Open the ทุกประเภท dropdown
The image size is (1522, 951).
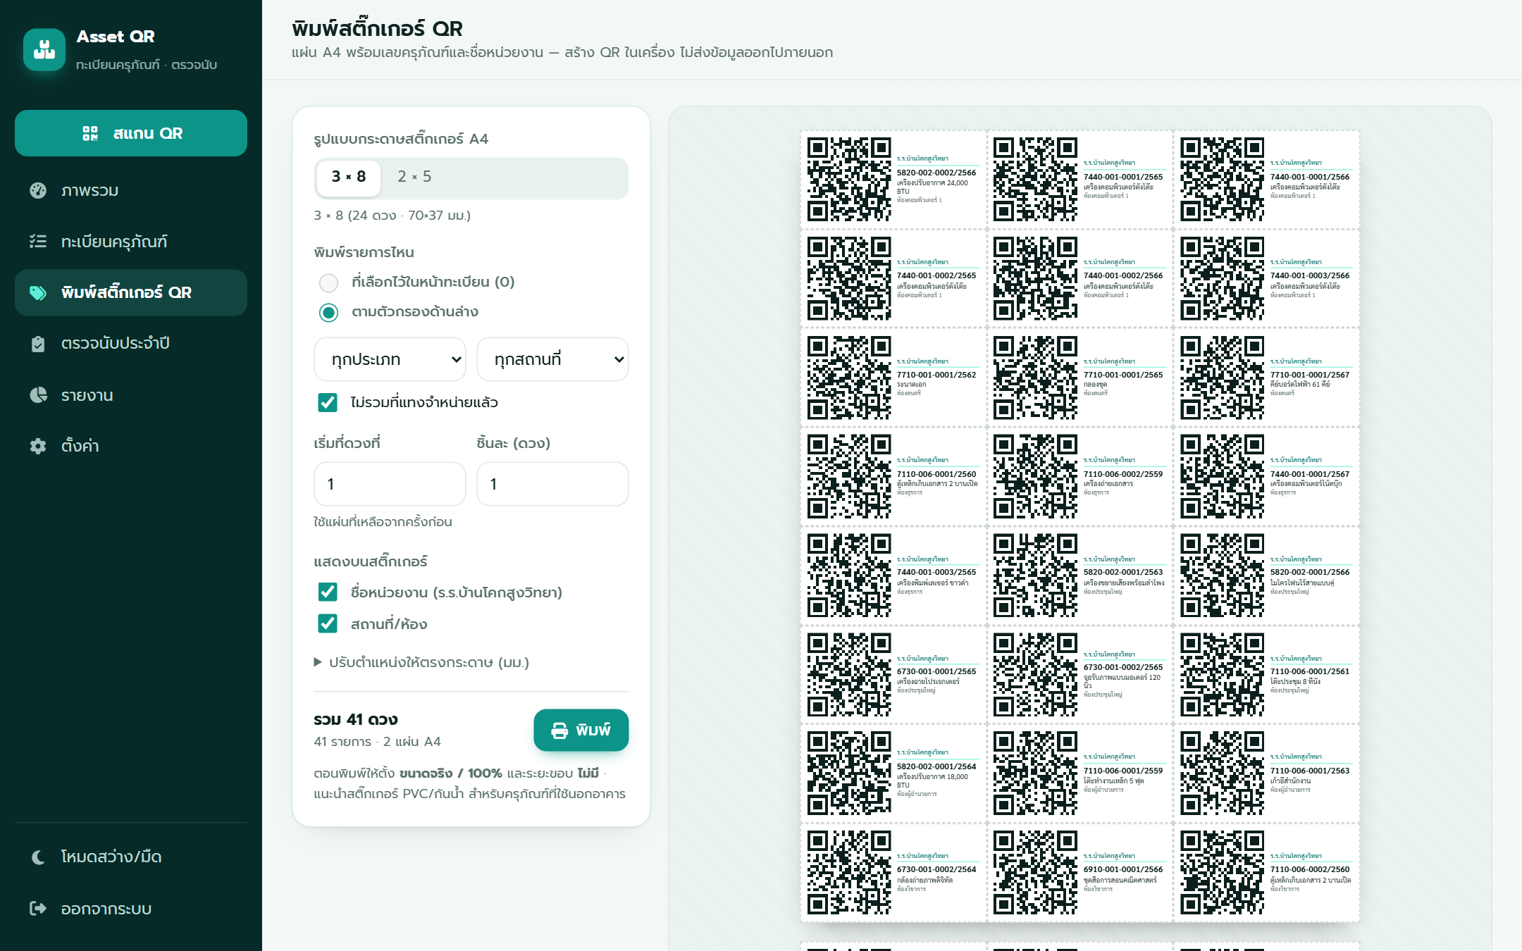pos(390,359)
